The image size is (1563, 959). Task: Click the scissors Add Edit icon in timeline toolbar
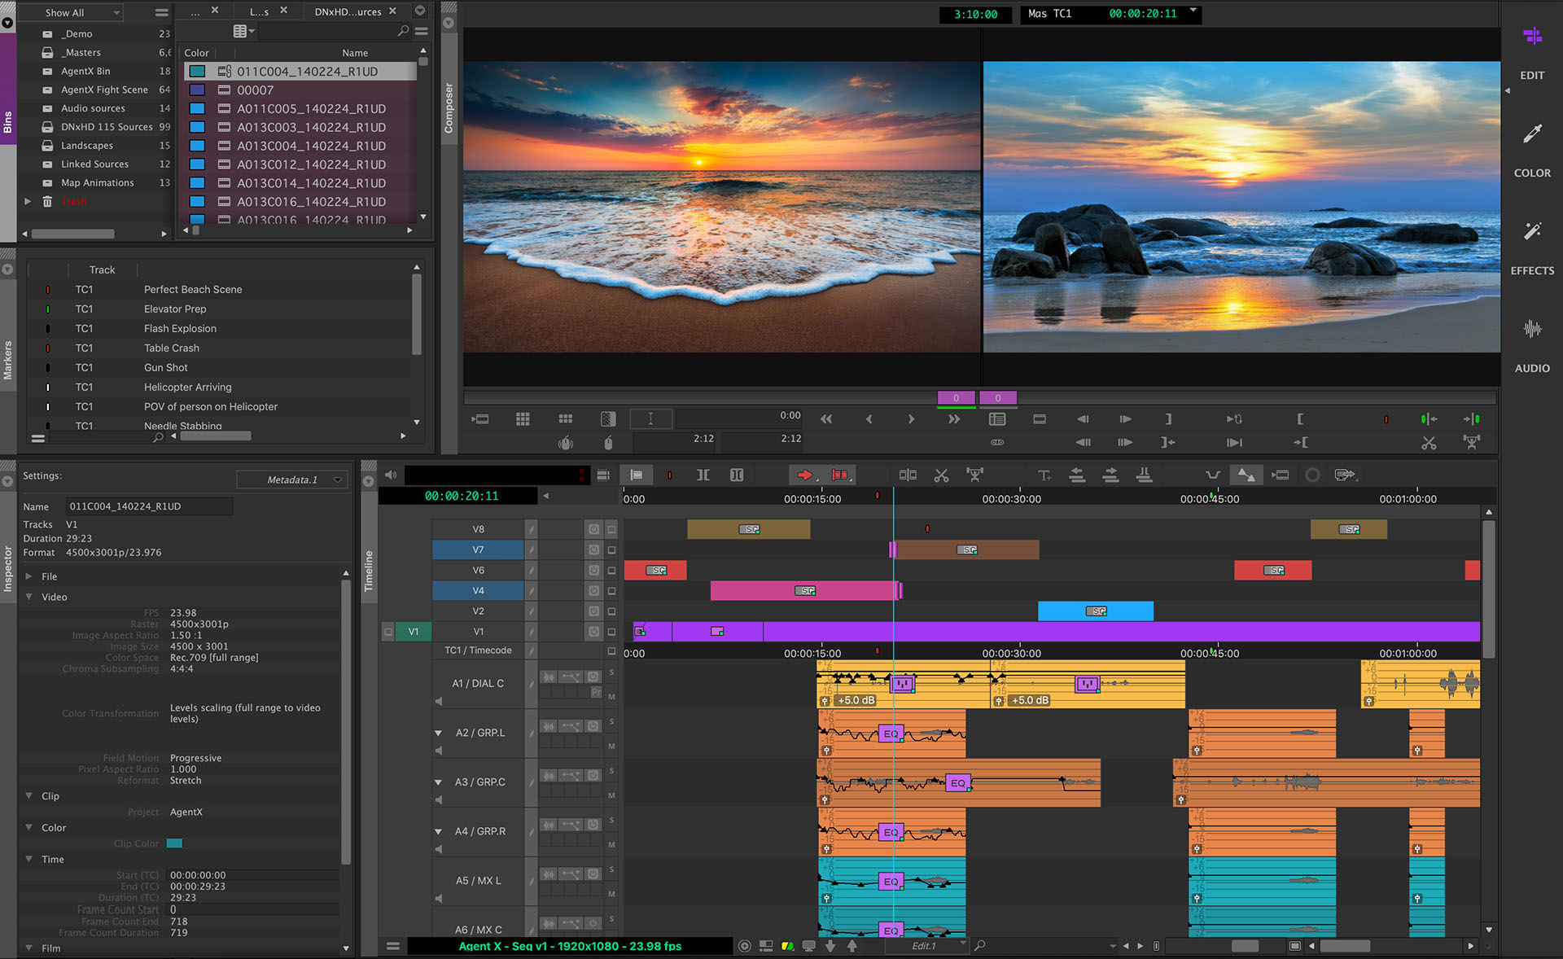pos(941,475)
